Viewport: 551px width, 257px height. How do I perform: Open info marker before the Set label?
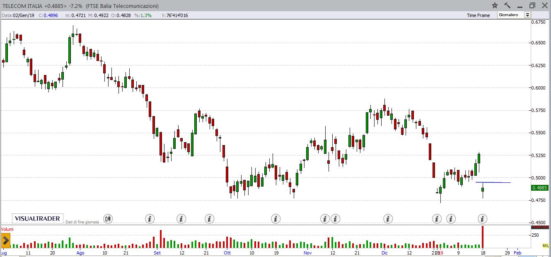click(x=150, y=218)
